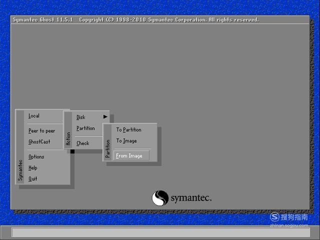The image size is (320, 240).
Task: Select To Image option
Action: [126, 141]
